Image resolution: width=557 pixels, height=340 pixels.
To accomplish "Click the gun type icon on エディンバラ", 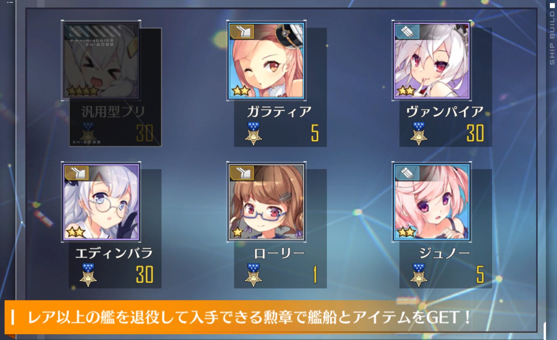I will pos(77,173).
